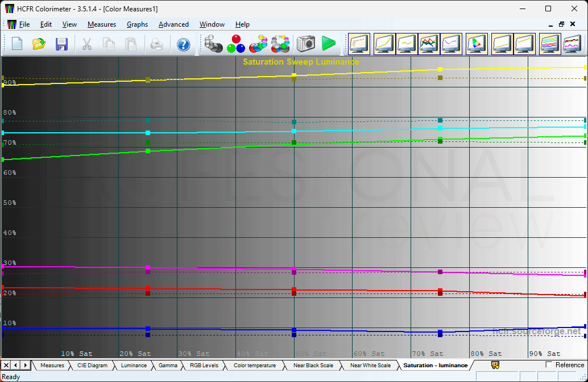The image size is (588, 382).
Task: Show the measures table view monitor icon
Action: pos(359,44)
